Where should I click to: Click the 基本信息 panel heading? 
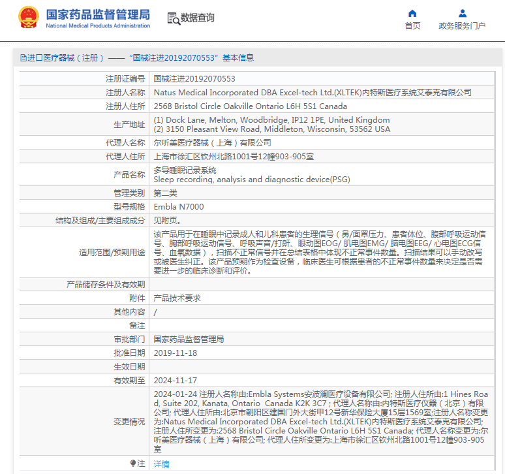(x=238, y=57)
